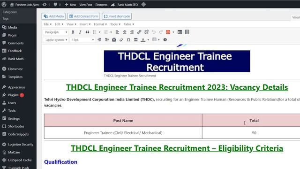Click the editor help question icon
The image size is (300, 169).
pos(165,39)
